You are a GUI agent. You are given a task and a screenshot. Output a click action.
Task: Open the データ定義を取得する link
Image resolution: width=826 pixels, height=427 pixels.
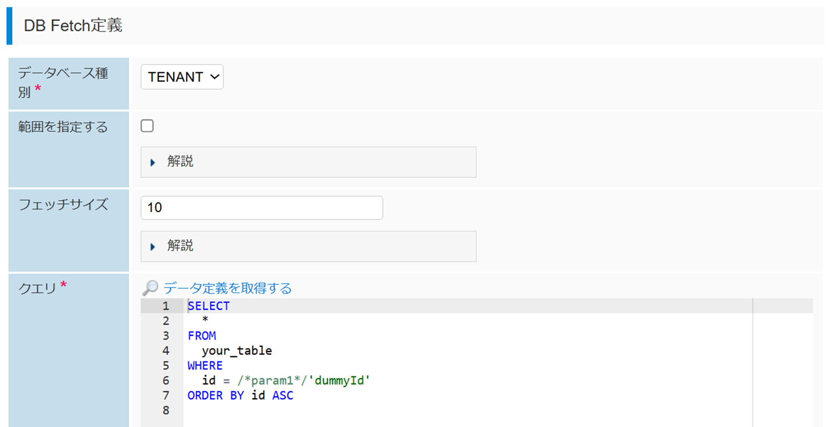pyautogui.click(x=227, y=288)
